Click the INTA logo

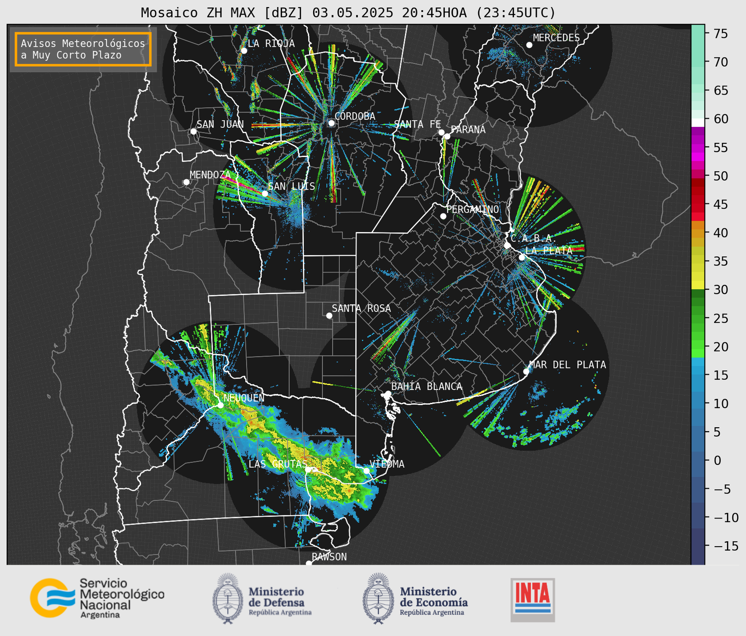pos(533,600)
